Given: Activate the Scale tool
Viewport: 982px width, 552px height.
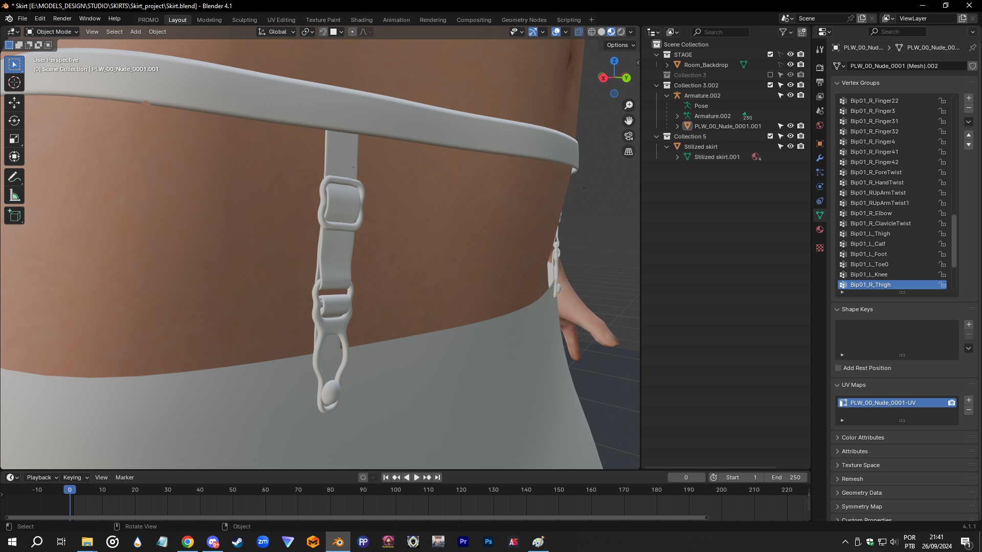Looking at the screenshot, I should coord(14,139).
